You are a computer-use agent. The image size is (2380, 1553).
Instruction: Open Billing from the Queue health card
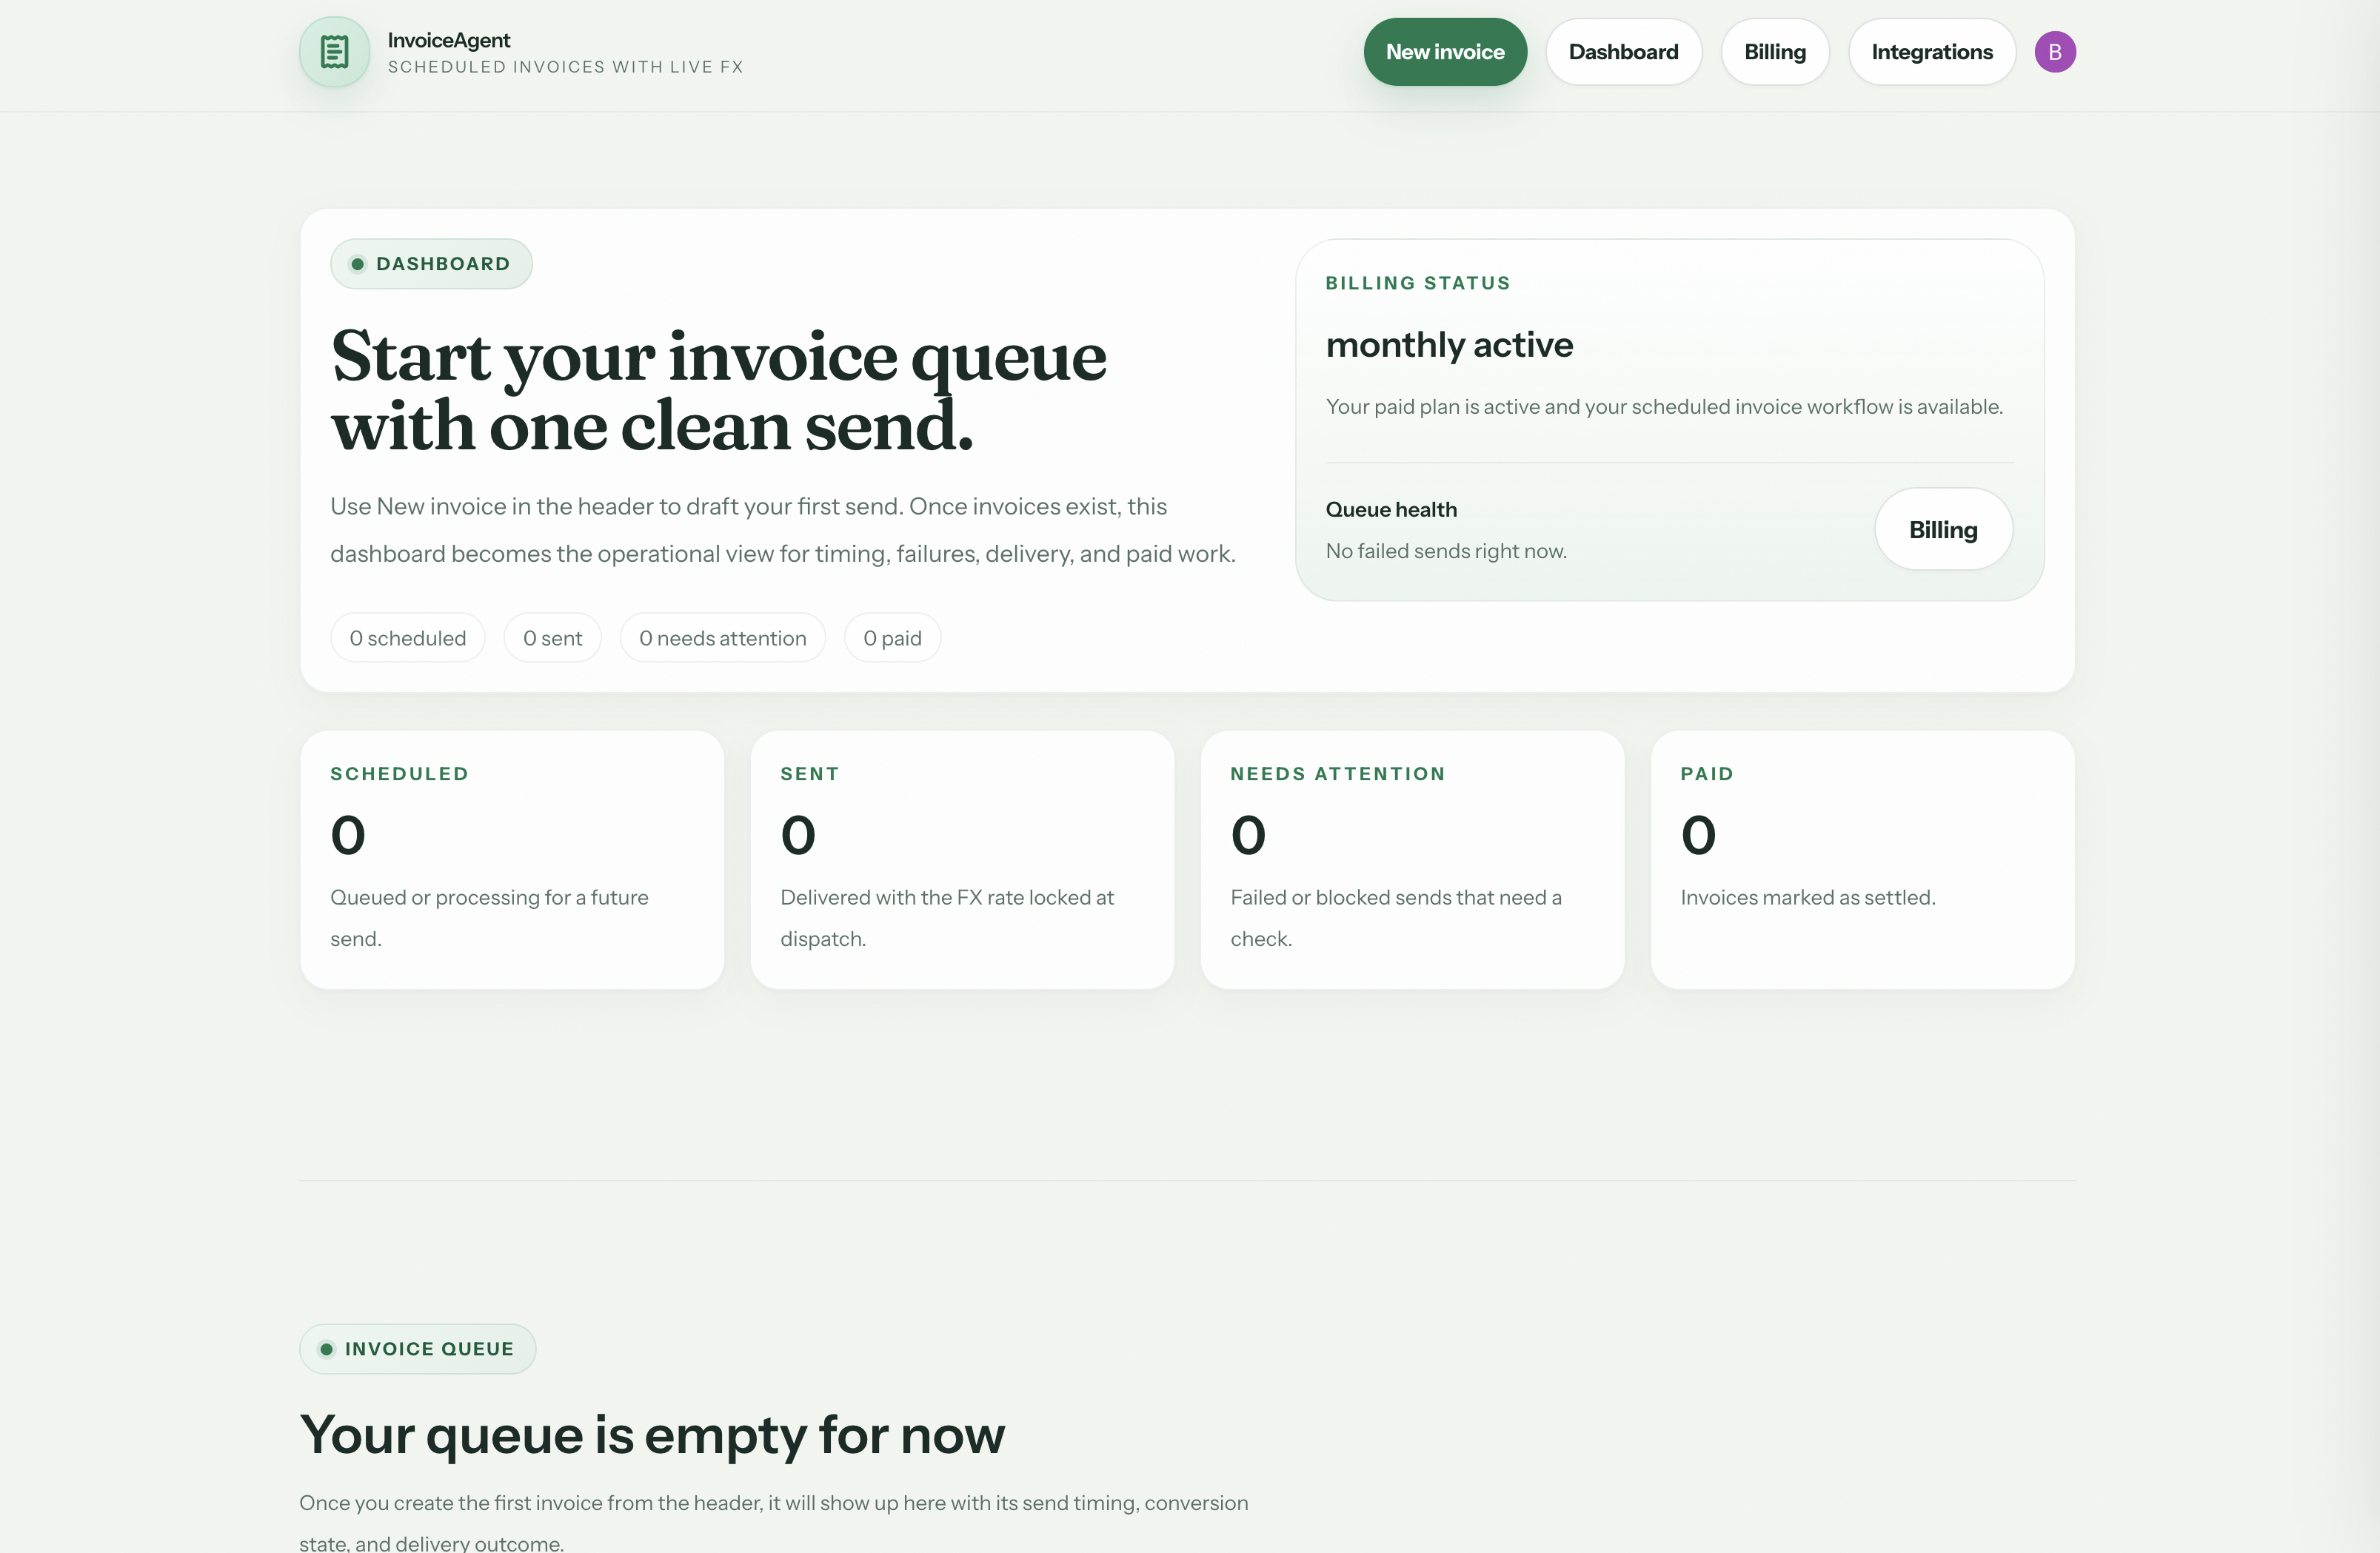(1942, 529)
